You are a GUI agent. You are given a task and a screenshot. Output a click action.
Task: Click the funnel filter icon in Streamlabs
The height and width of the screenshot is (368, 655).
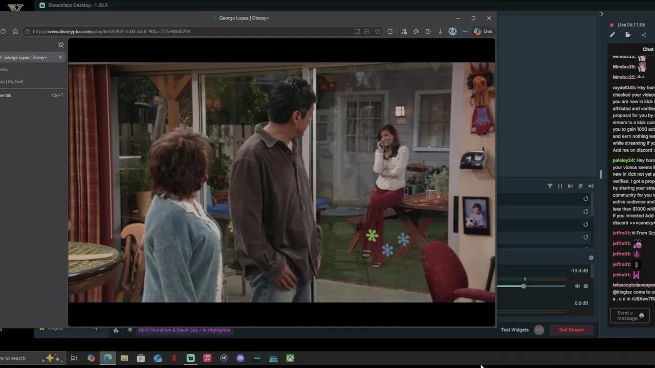point(550,186)
